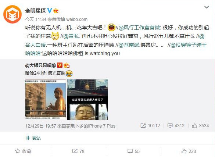215x157 pixels.
Task: Open the original post's 4312 comments
Action: pos(176,126)
